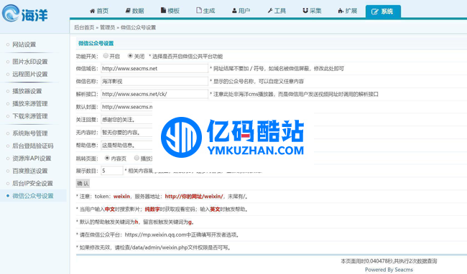
Task: Click the 微信域名 input field
Action: point(154,68)
